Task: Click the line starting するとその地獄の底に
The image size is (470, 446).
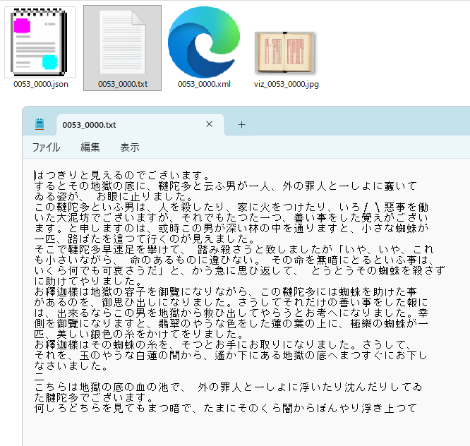Action: pos(225,186)
